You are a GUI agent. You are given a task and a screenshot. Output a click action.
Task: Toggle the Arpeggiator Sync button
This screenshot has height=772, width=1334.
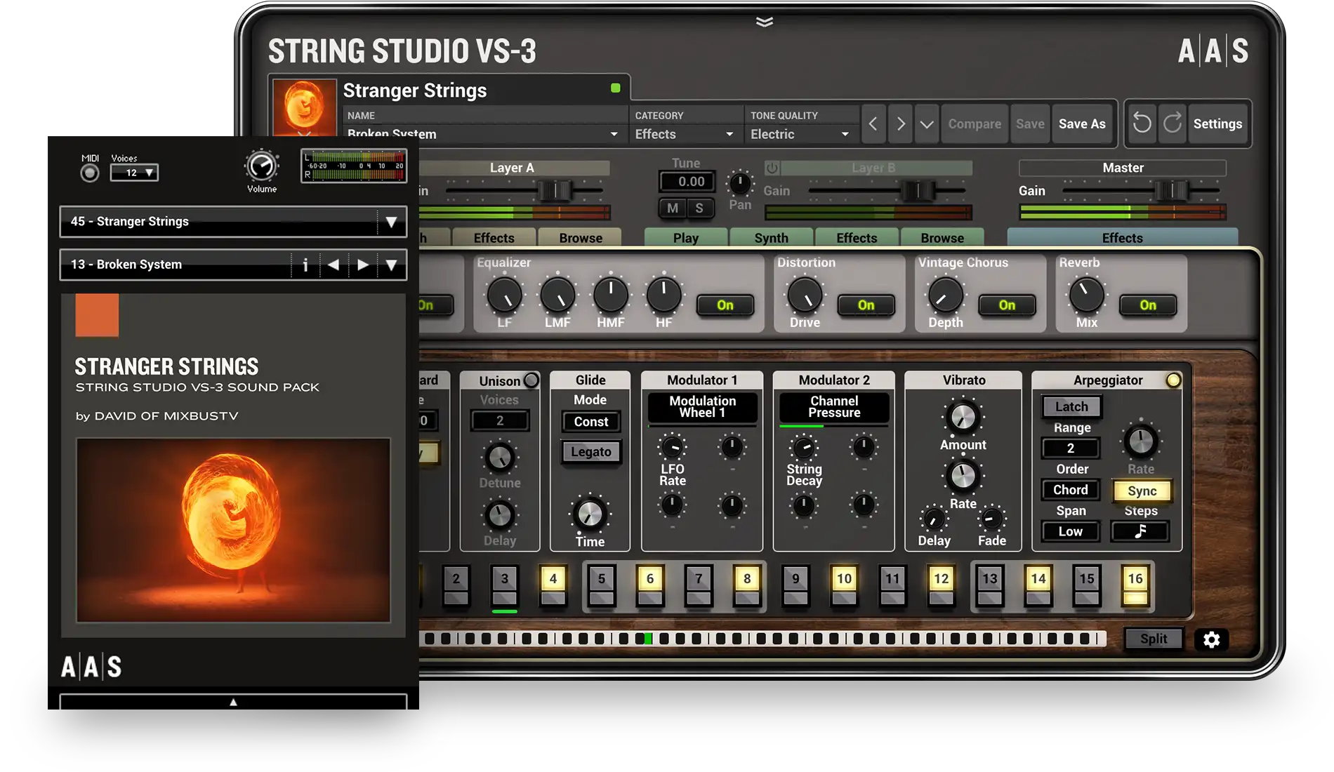click(x=1142, y=491)
